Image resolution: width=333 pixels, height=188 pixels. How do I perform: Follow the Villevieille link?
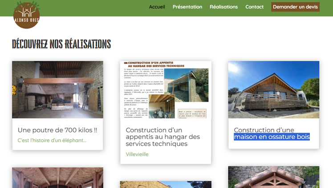(x=137, y=154)
